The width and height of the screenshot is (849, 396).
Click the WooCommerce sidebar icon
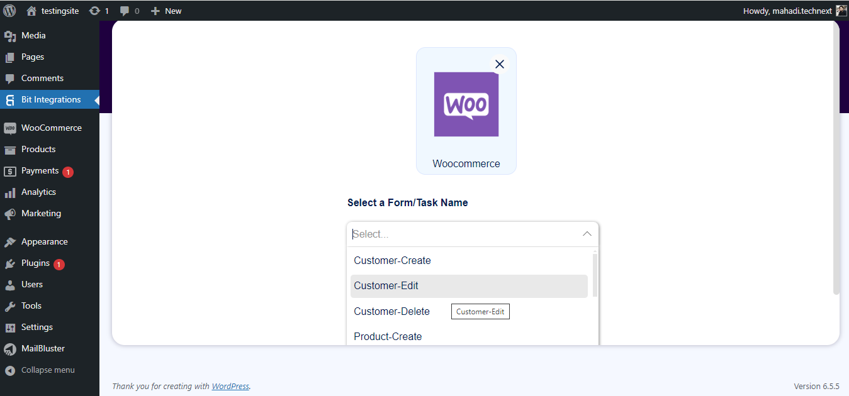[x=9, y=128]
